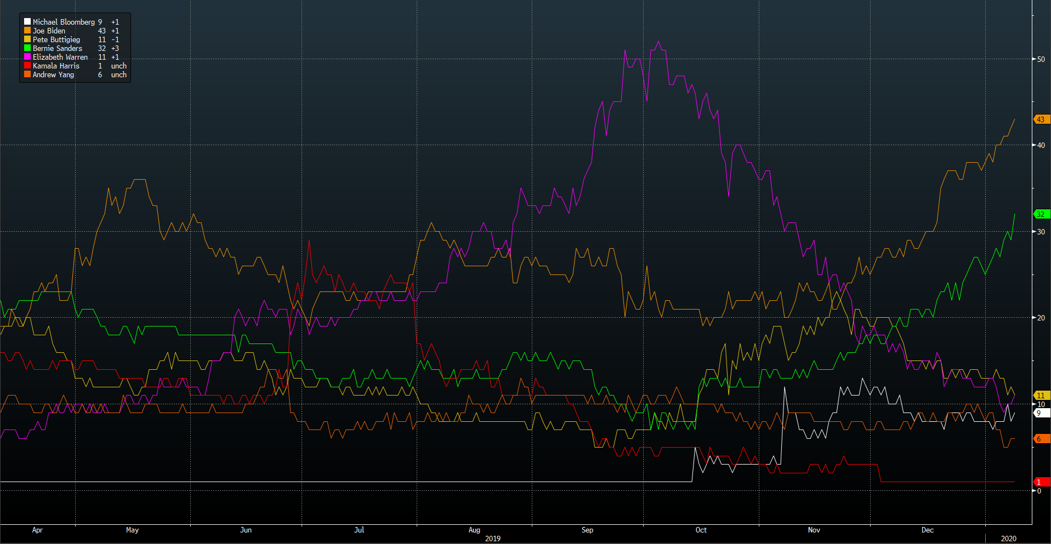1051x544 pixels.
Task: Click the 'Apr' label on the time axis
Action: [x=37, y=530]
